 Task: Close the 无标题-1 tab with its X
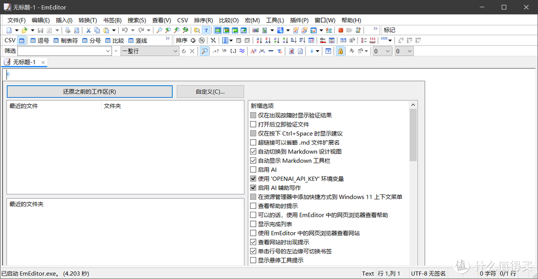pyautogui.click(x=43, y=62)
